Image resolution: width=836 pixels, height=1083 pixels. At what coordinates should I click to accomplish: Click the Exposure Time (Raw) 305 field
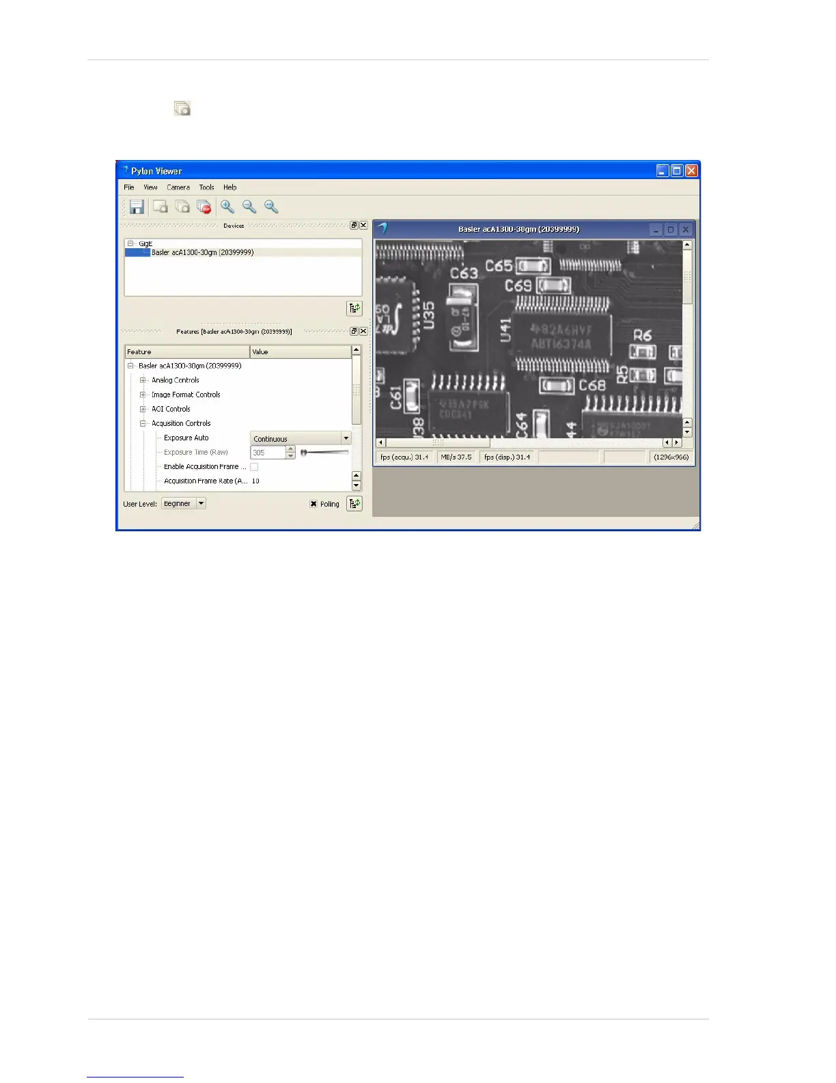pyautogui.click(x=268, y=453)
